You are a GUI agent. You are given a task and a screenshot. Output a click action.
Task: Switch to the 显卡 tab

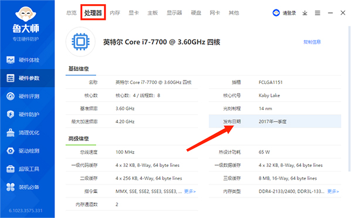[134, 13]
